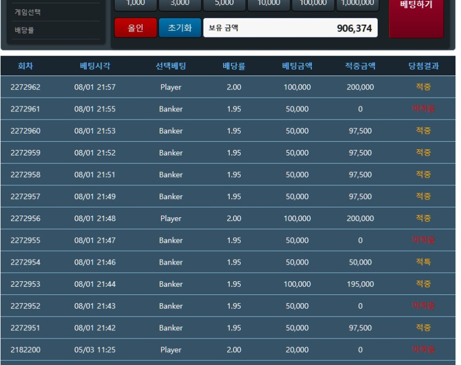This screenshot has width=461, height=365.
Task: Select round number 2272960
Action: [x=25, y=131]
